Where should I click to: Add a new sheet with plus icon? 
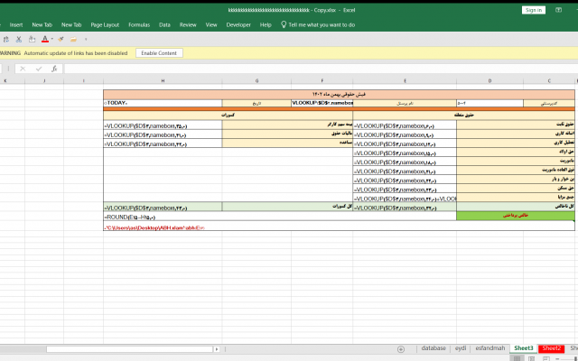[401, 348]
